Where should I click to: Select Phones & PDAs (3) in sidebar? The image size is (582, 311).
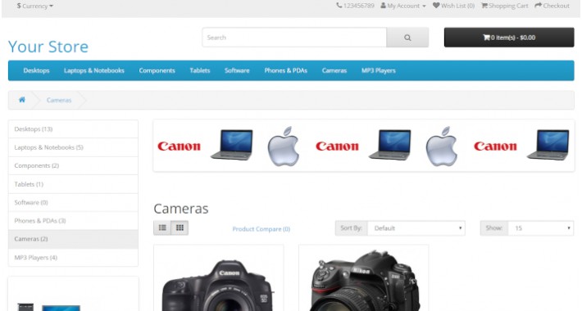[x=73, y=220]
